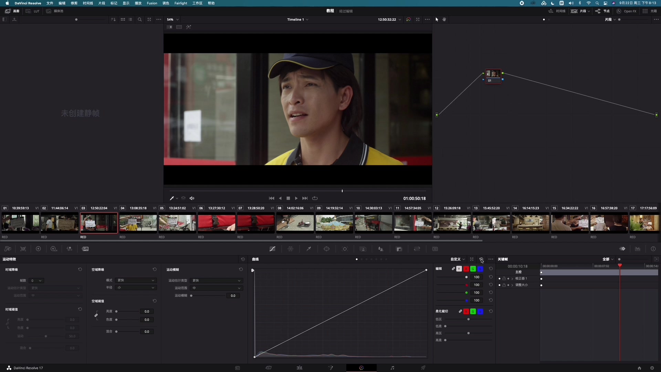Open the Fusion menu
The width and height of the screenshot is (661, 372).
(x=152, y=3)
